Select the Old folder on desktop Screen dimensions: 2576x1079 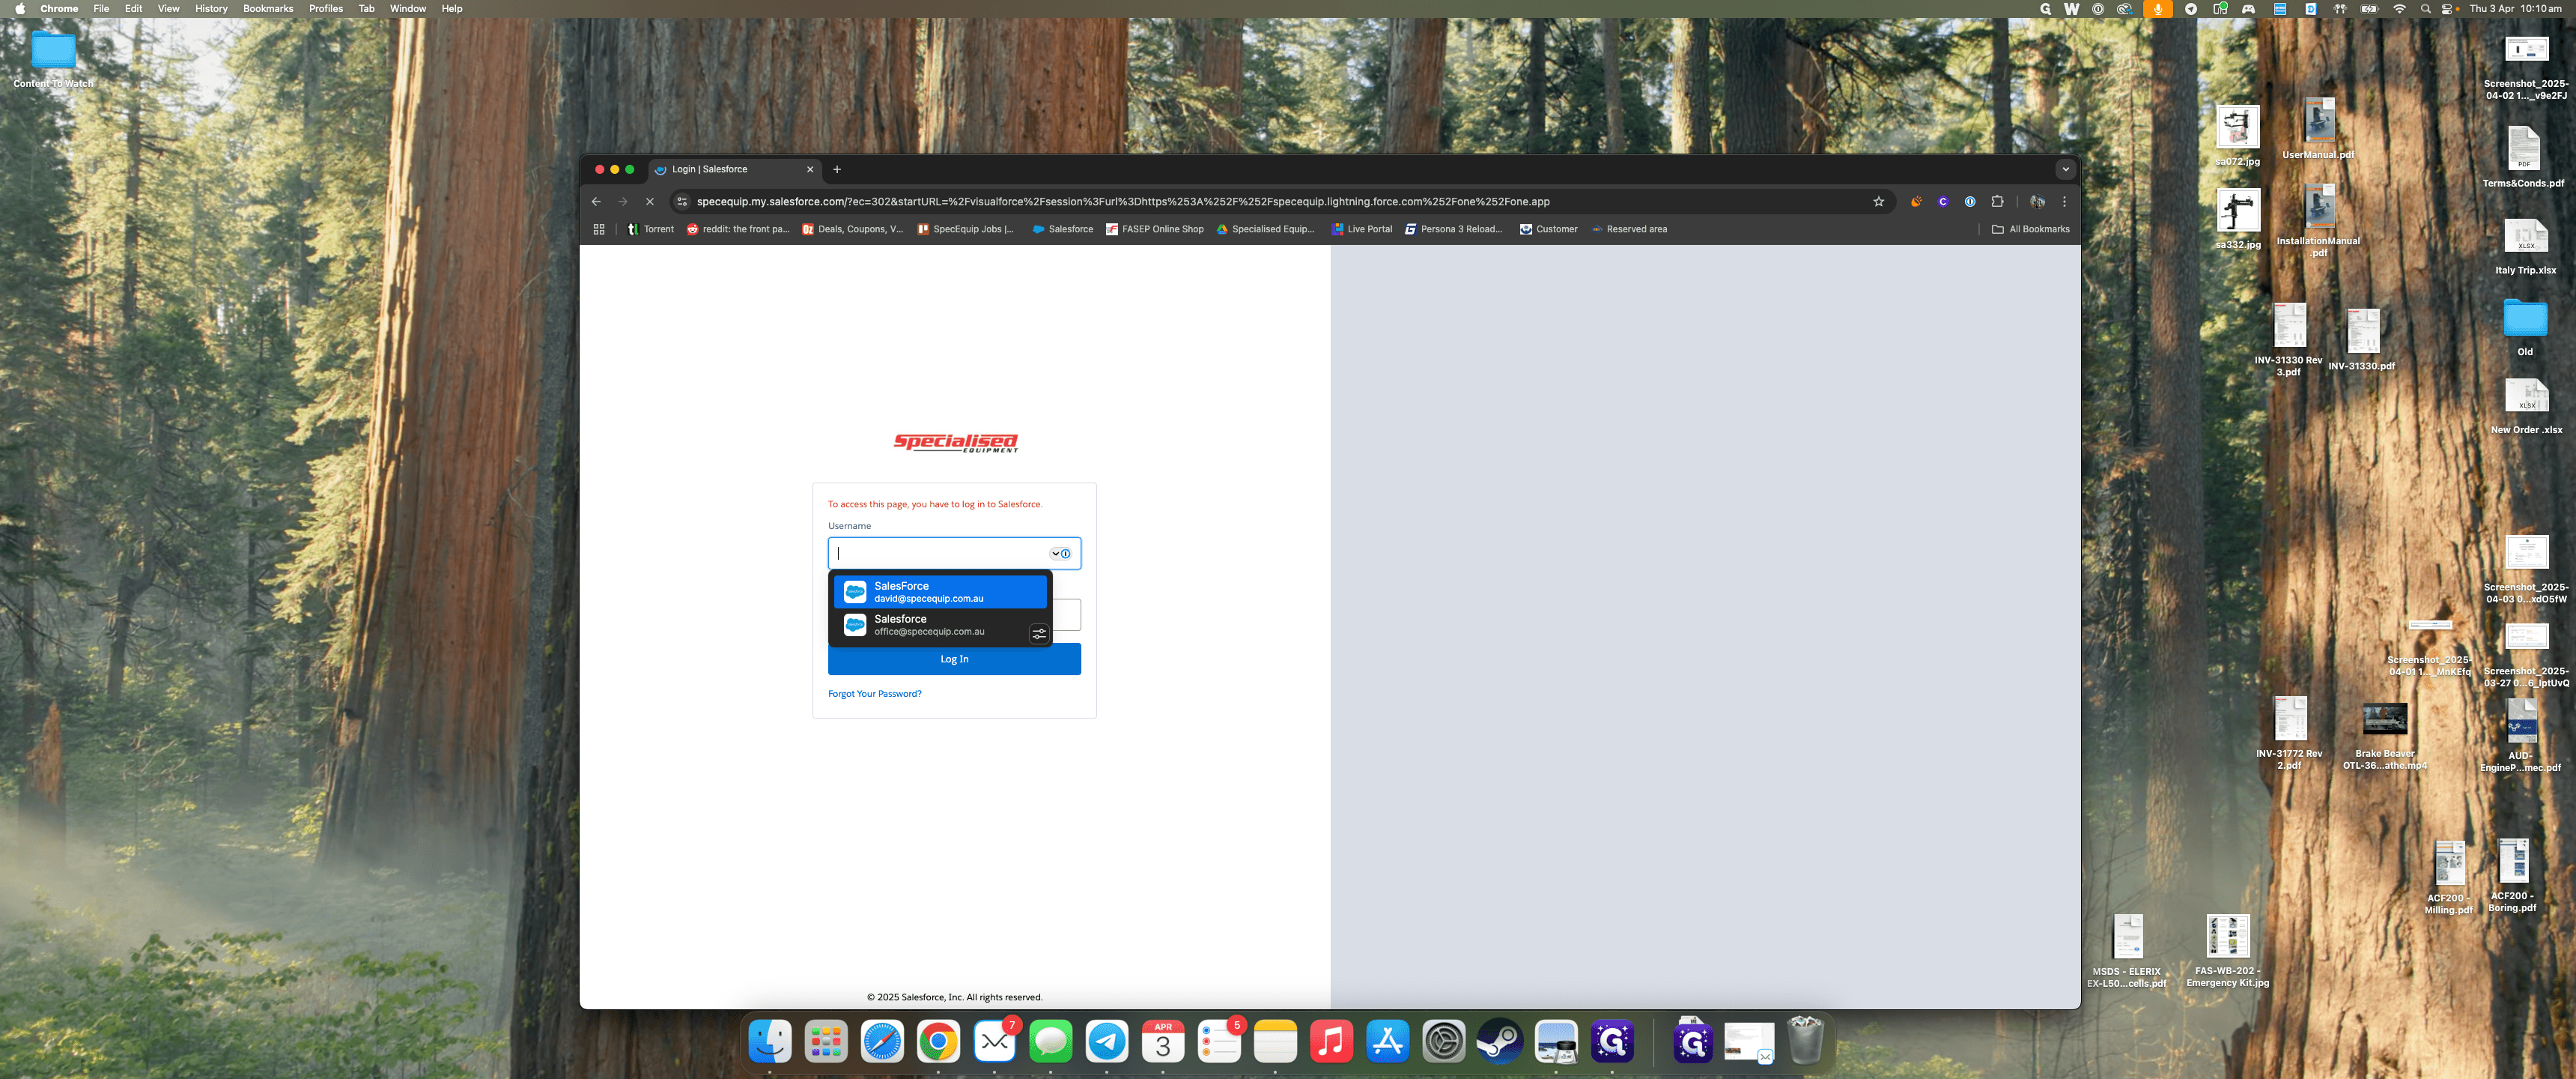click(2525, 326)
